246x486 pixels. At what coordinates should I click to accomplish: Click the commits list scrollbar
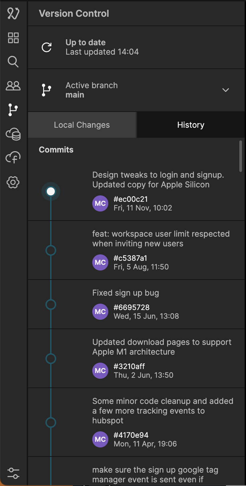pyautogui.click(x=241, y=156)
